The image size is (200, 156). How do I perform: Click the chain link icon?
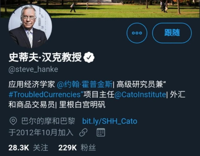pyautogui.click(x=83, y=132)
